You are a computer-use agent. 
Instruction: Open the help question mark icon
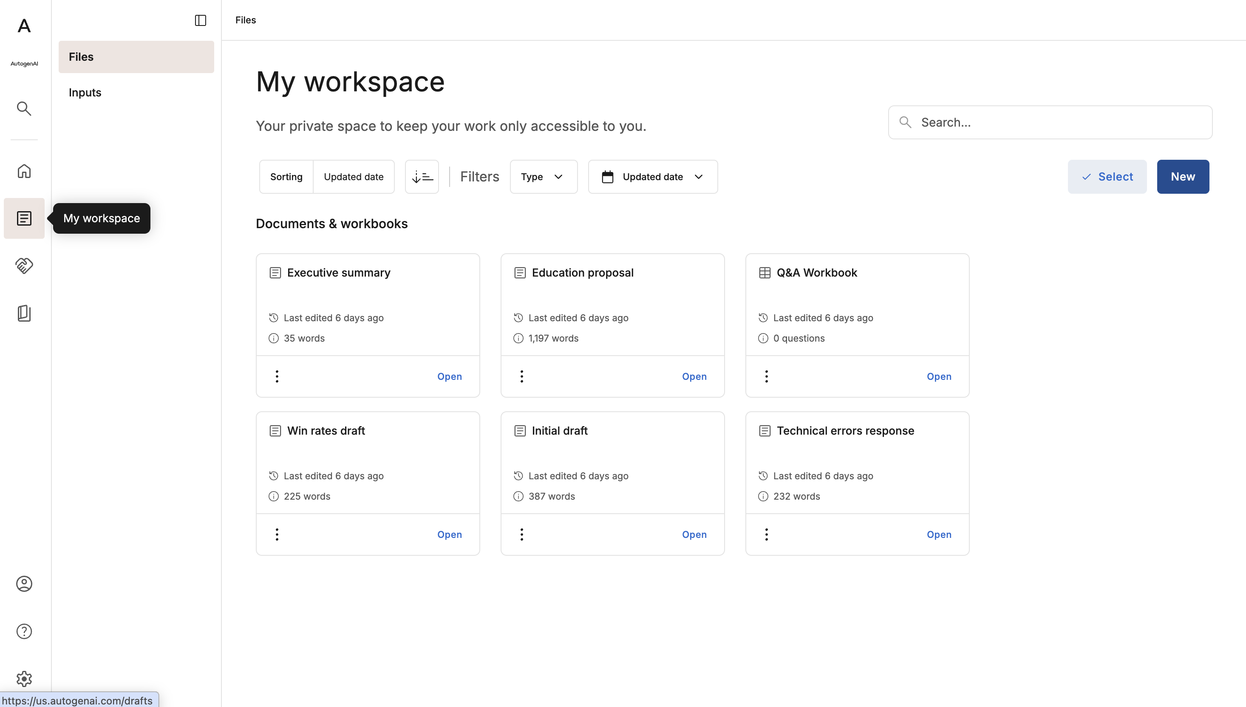(x=24, y=631)
